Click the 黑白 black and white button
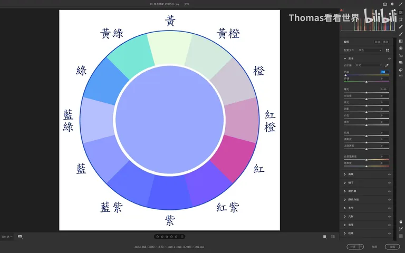 click(385, 42)
